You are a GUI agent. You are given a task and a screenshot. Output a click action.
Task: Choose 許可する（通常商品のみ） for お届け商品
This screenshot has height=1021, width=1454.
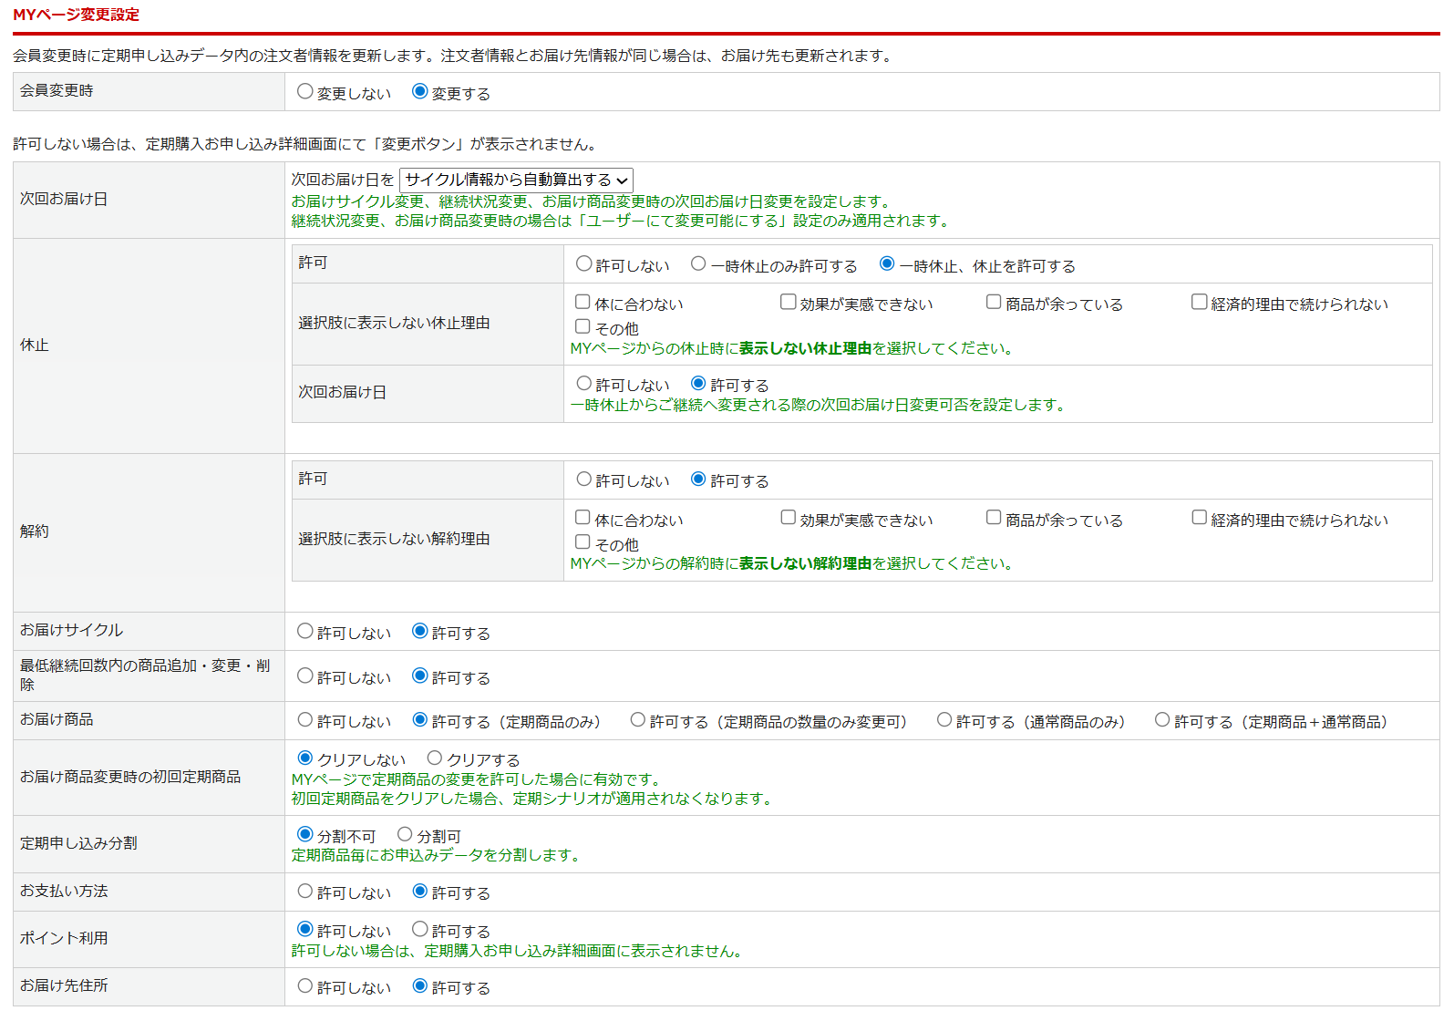pyautogui.click(x=944, y=720)
